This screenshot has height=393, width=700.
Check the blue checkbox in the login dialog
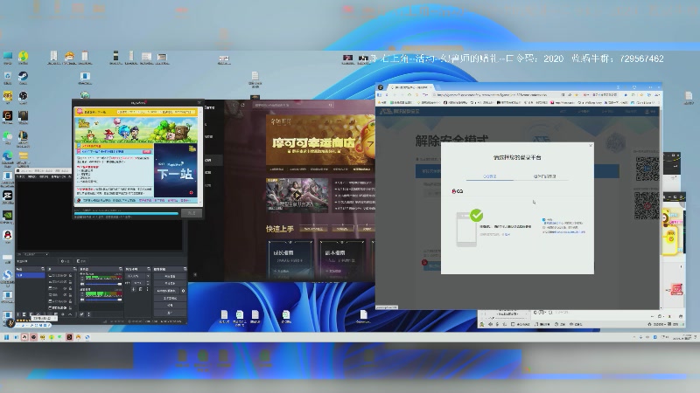[x=543, y=220]
